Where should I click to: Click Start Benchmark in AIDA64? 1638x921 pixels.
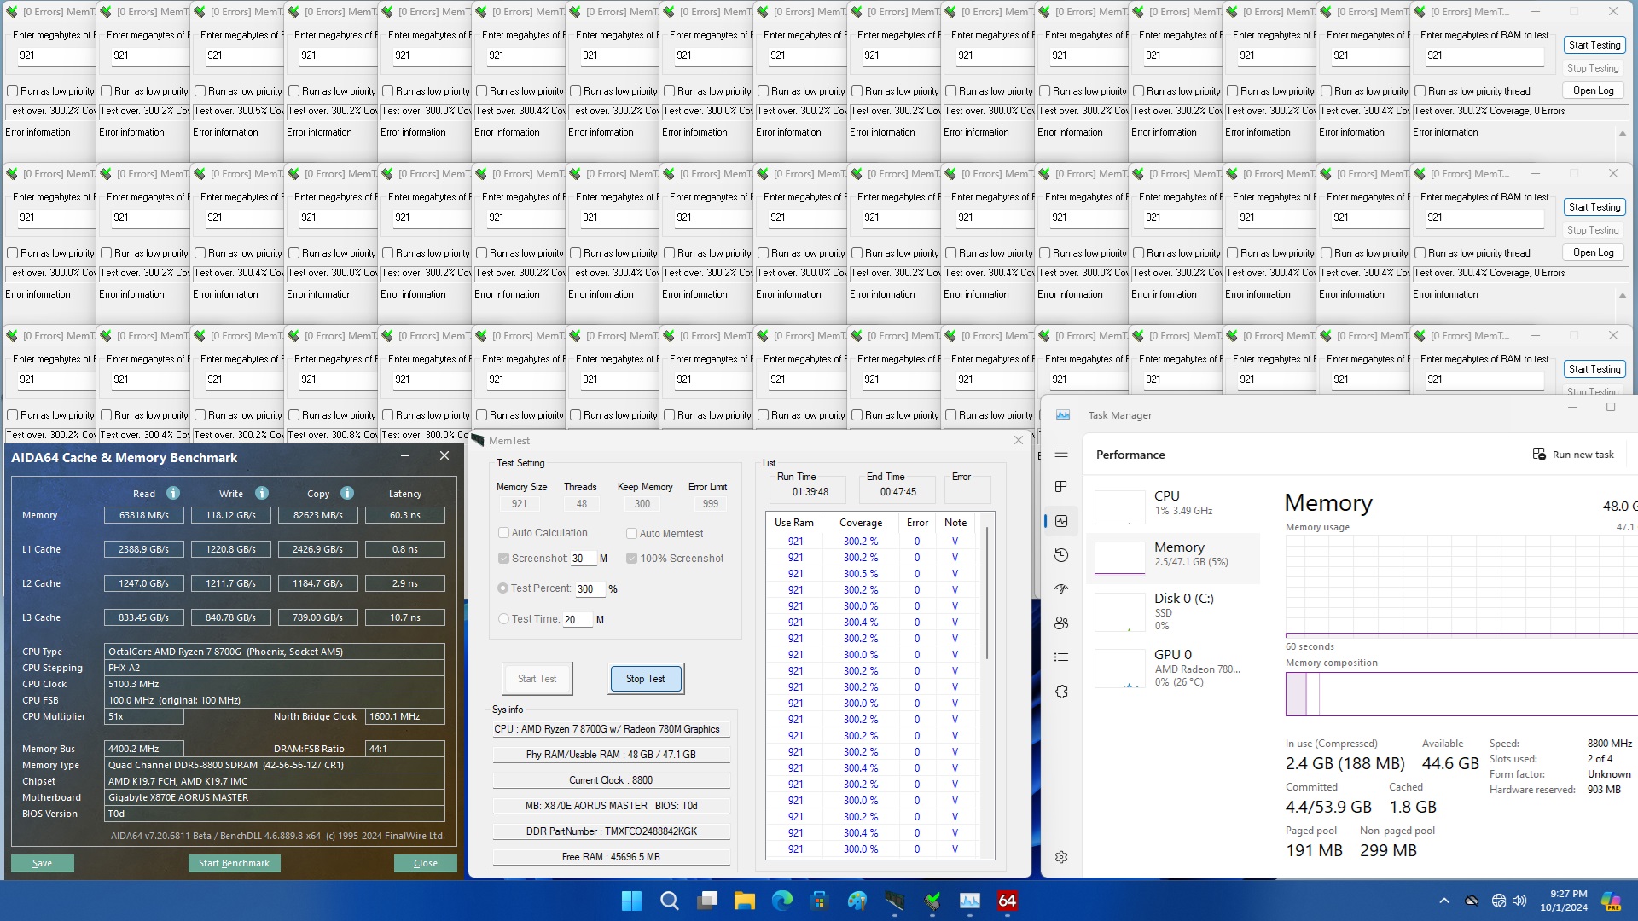[x=234, y=863]
